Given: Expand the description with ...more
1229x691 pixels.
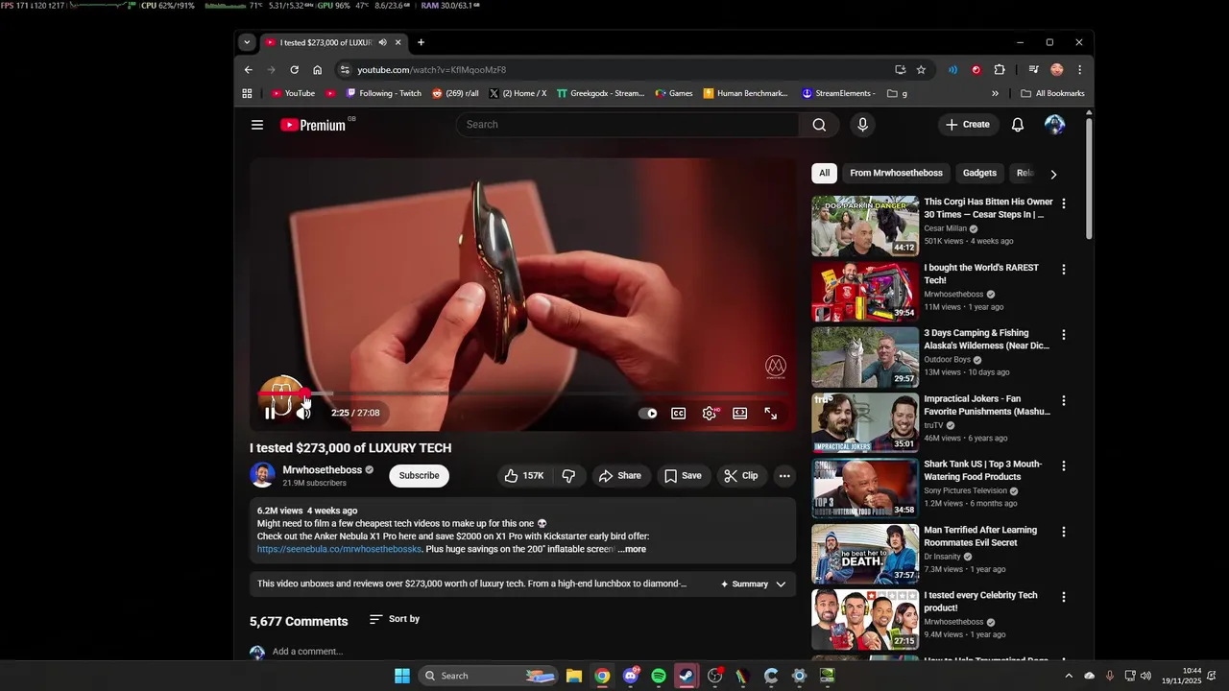Looking at the screenshot, I should coord(632,550).
